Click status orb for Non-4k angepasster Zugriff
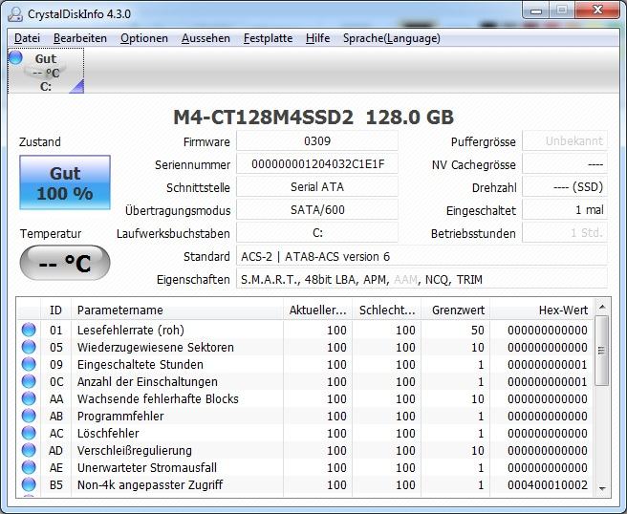The height and width of the screenshot is (514, 627). click(x=29, y=484)
